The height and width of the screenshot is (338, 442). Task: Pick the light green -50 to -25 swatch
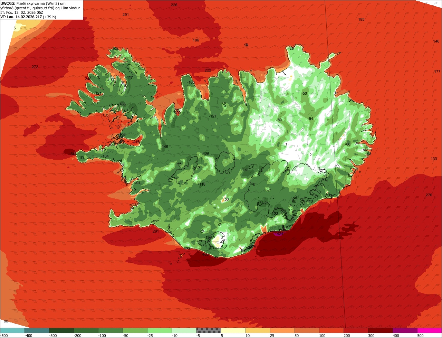click(x=135, y=330)
